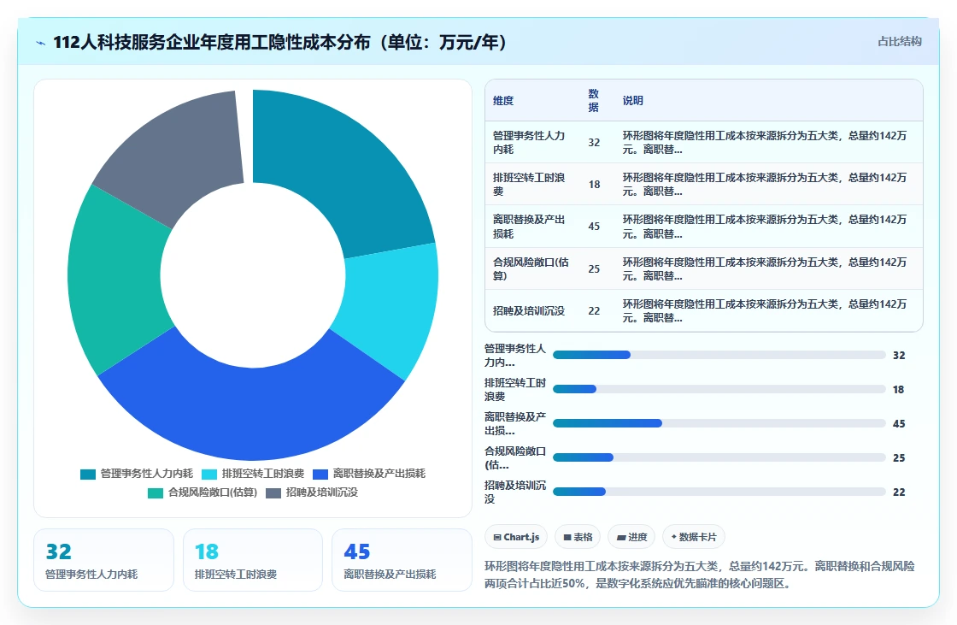Click the 进度 tag icon
Image resolution: width=957 pixels, height=625 pixels.
click(621, 538)
